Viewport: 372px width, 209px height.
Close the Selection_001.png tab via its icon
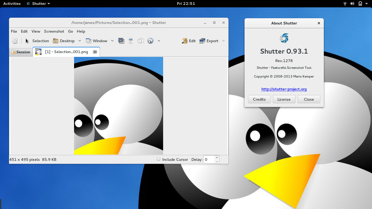[x=95, y=52]
